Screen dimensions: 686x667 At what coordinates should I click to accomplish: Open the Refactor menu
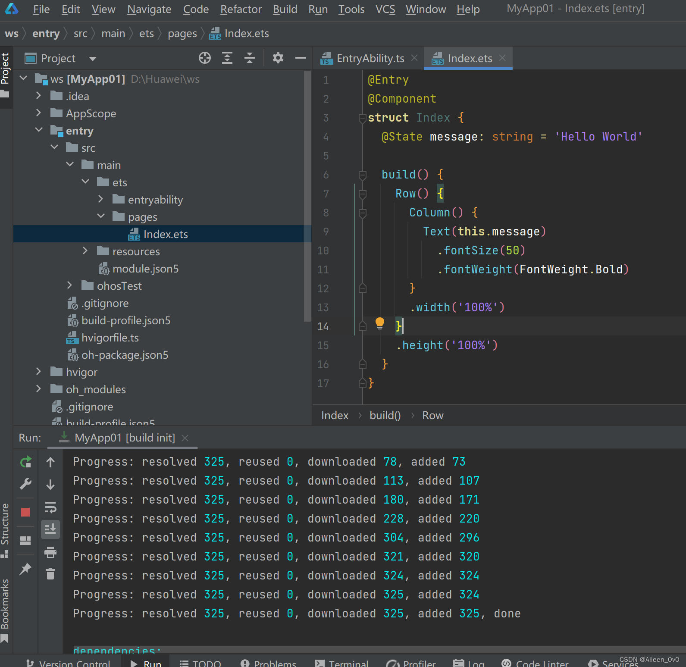point(241,9)
